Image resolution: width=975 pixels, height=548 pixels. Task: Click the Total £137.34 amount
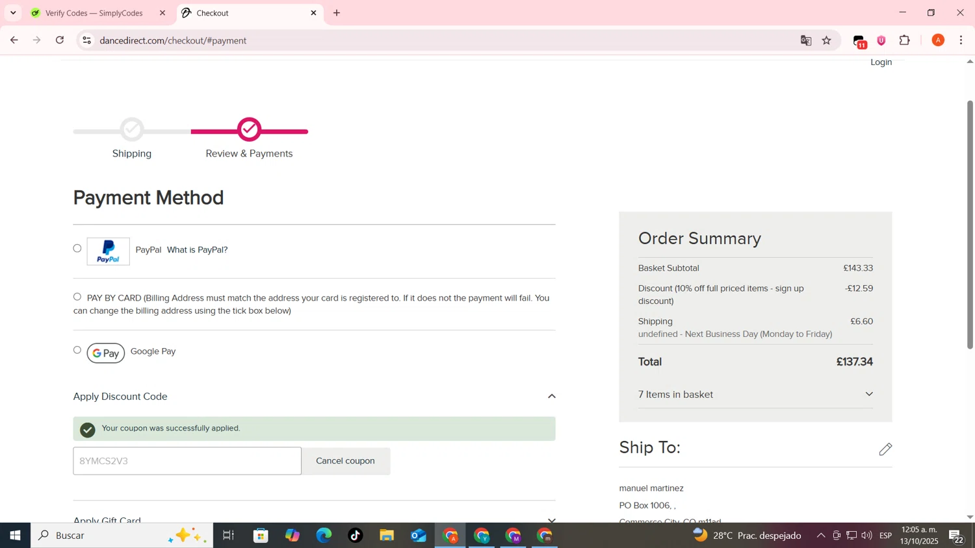(x=854, y=362)
